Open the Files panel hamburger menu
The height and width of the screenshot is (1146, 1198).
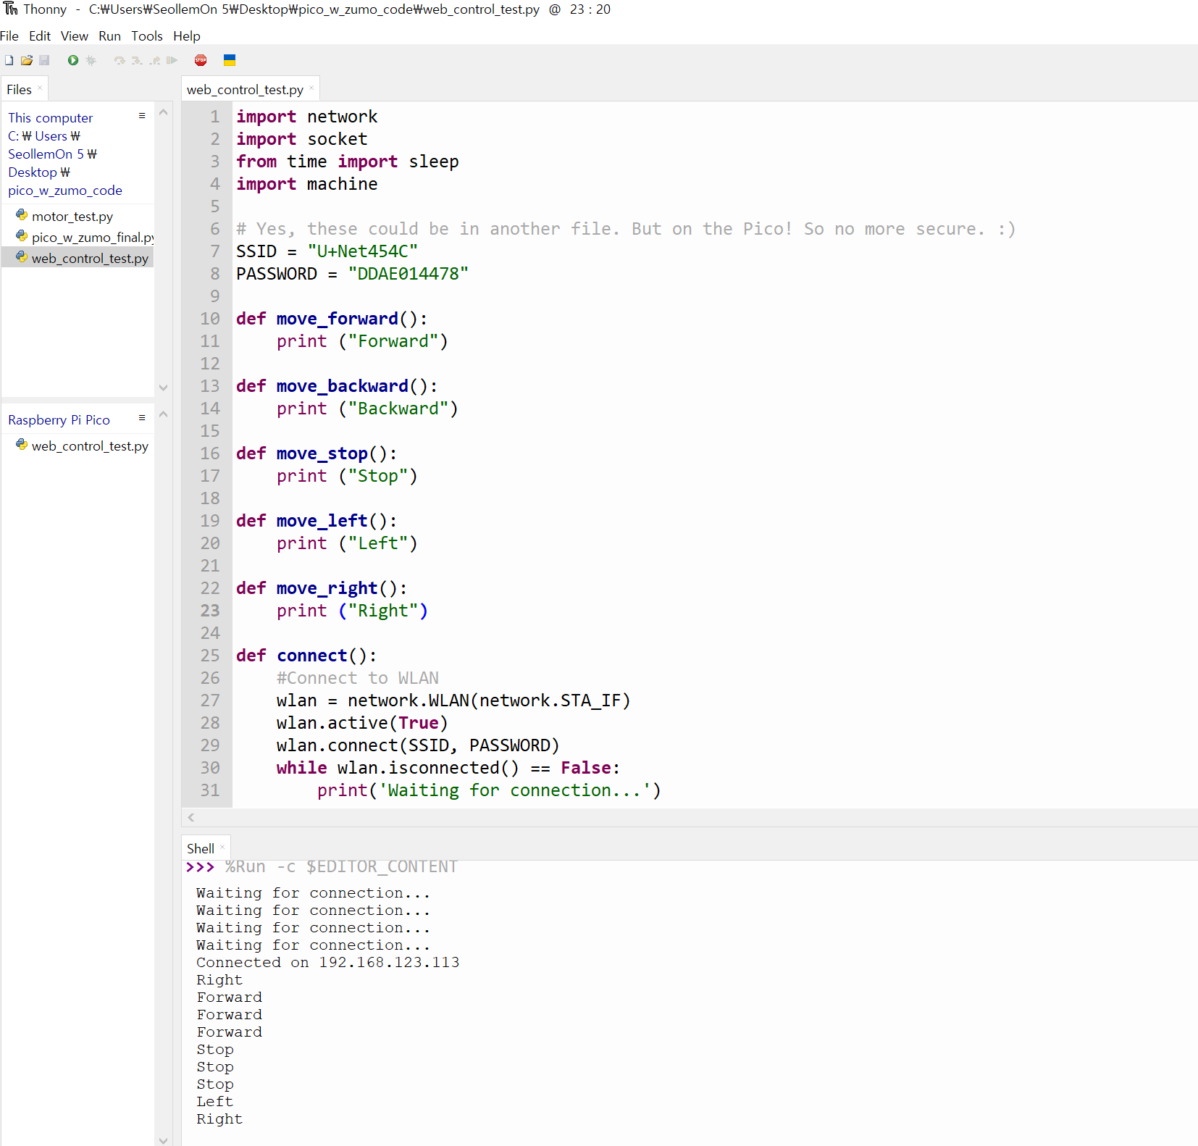142,116
